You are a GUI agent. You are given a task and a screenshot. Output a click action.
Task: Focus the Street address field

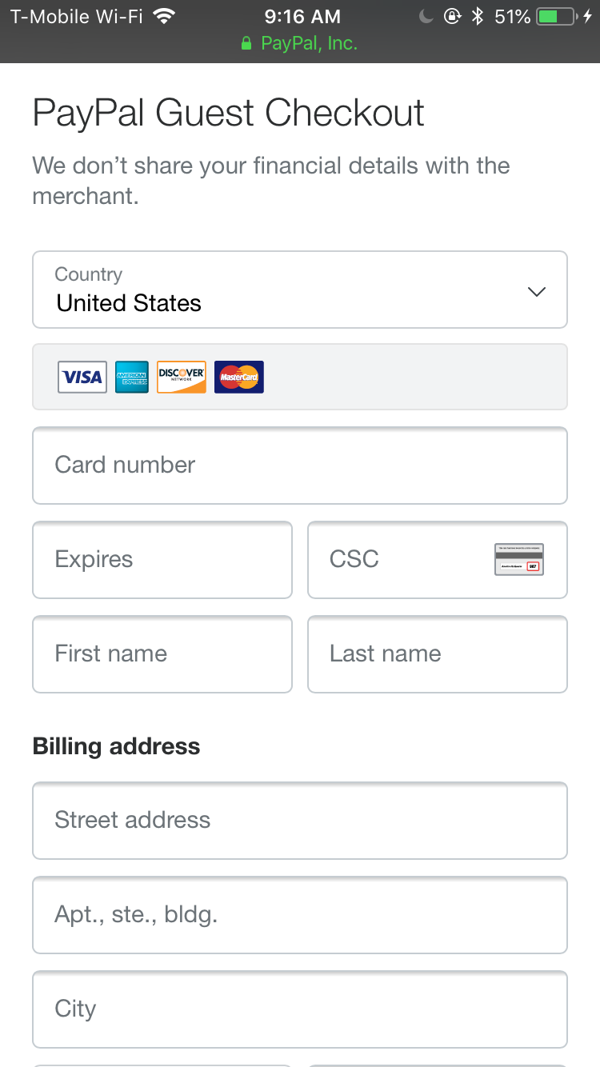[x=300, y=821]
